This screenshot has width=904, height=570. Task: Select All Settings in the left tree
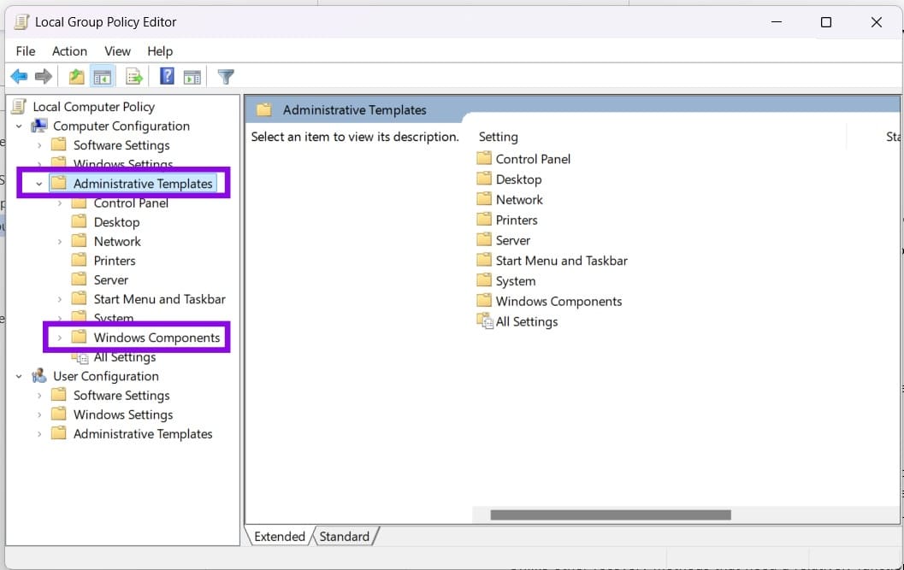tap(125, 357)
